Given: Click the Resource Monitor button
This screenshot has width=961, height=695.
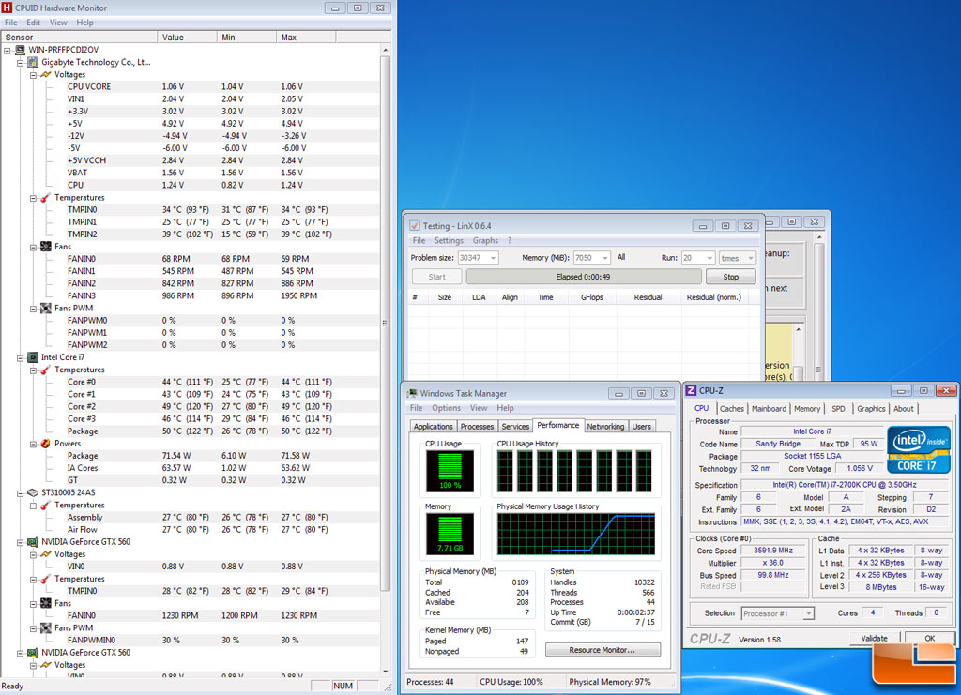Looking at the screenshot, I should point(603,649).
